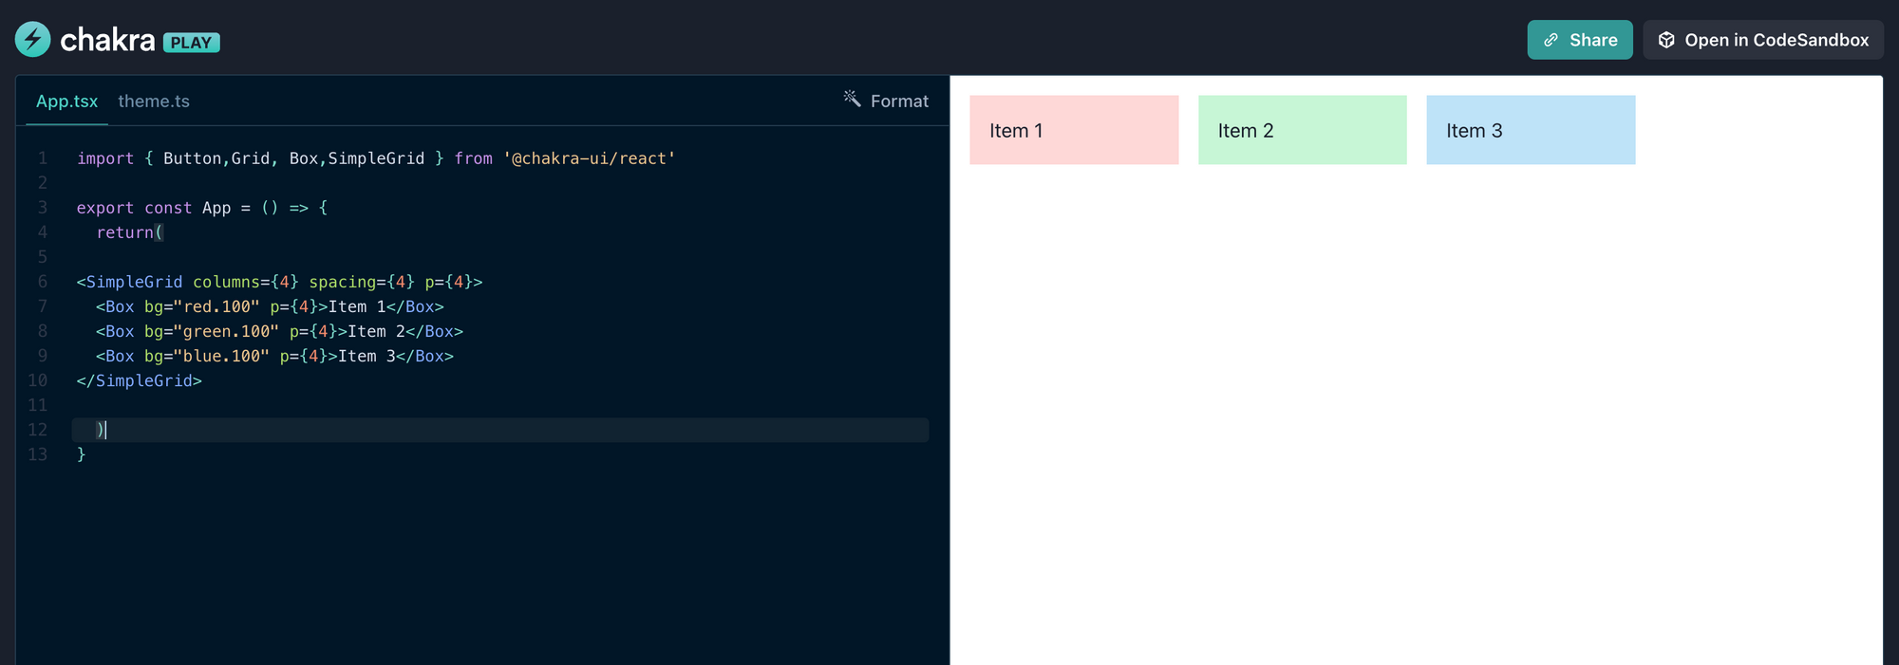Click the green Item 2 box in the preview
The height and width of the screenshot is (665, 1899).
pos(1302,130)
